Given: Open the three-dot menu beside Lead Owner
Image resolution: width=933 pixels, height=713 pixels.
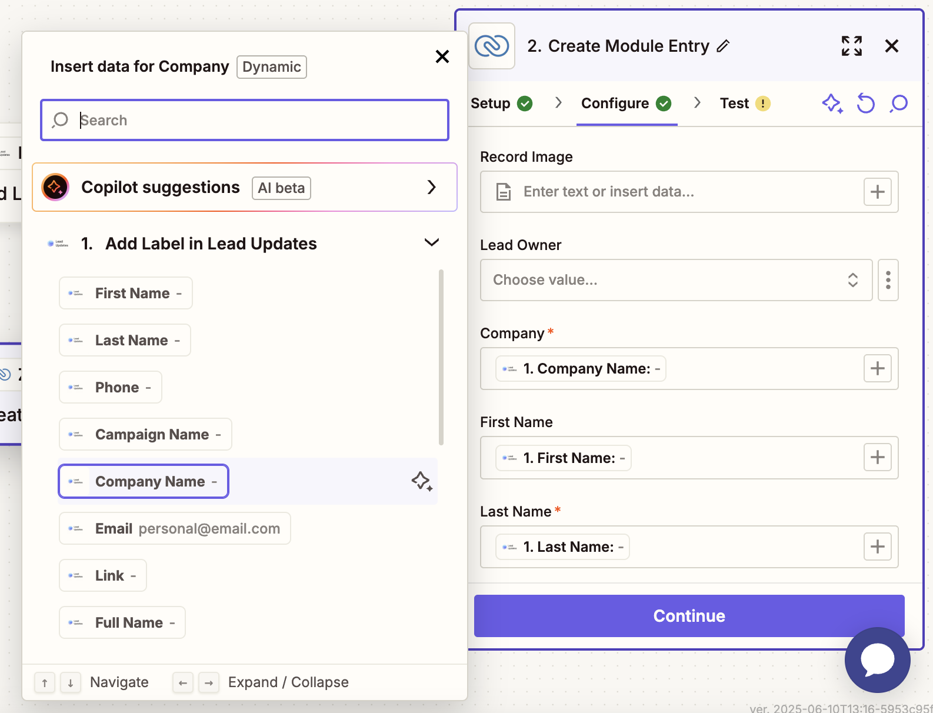Looking at the screenshot, I should click(x=888, y=280).
